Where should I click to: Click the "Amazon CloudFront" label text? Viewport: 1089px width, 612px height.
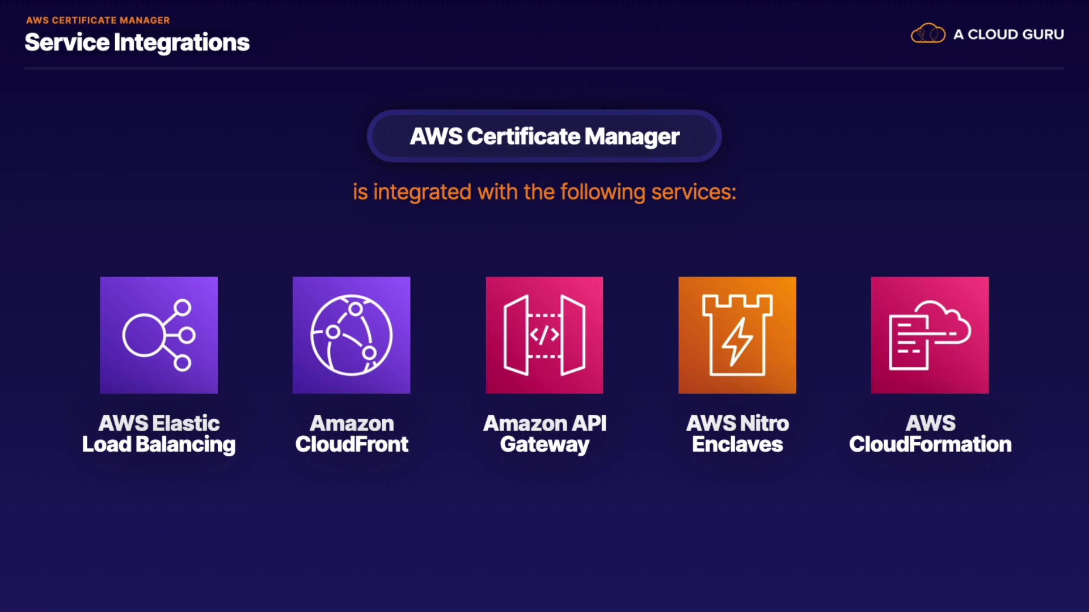click(352, 434)
